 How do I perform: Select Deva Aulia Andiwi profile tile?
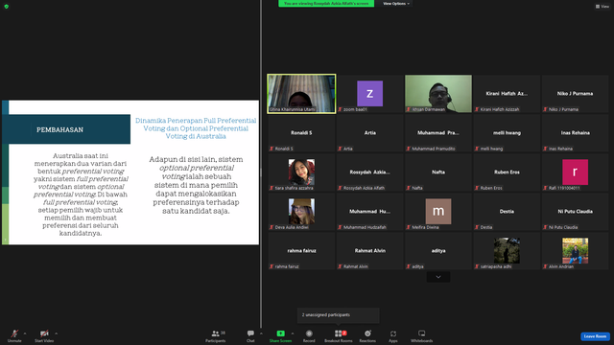(301, 212)
